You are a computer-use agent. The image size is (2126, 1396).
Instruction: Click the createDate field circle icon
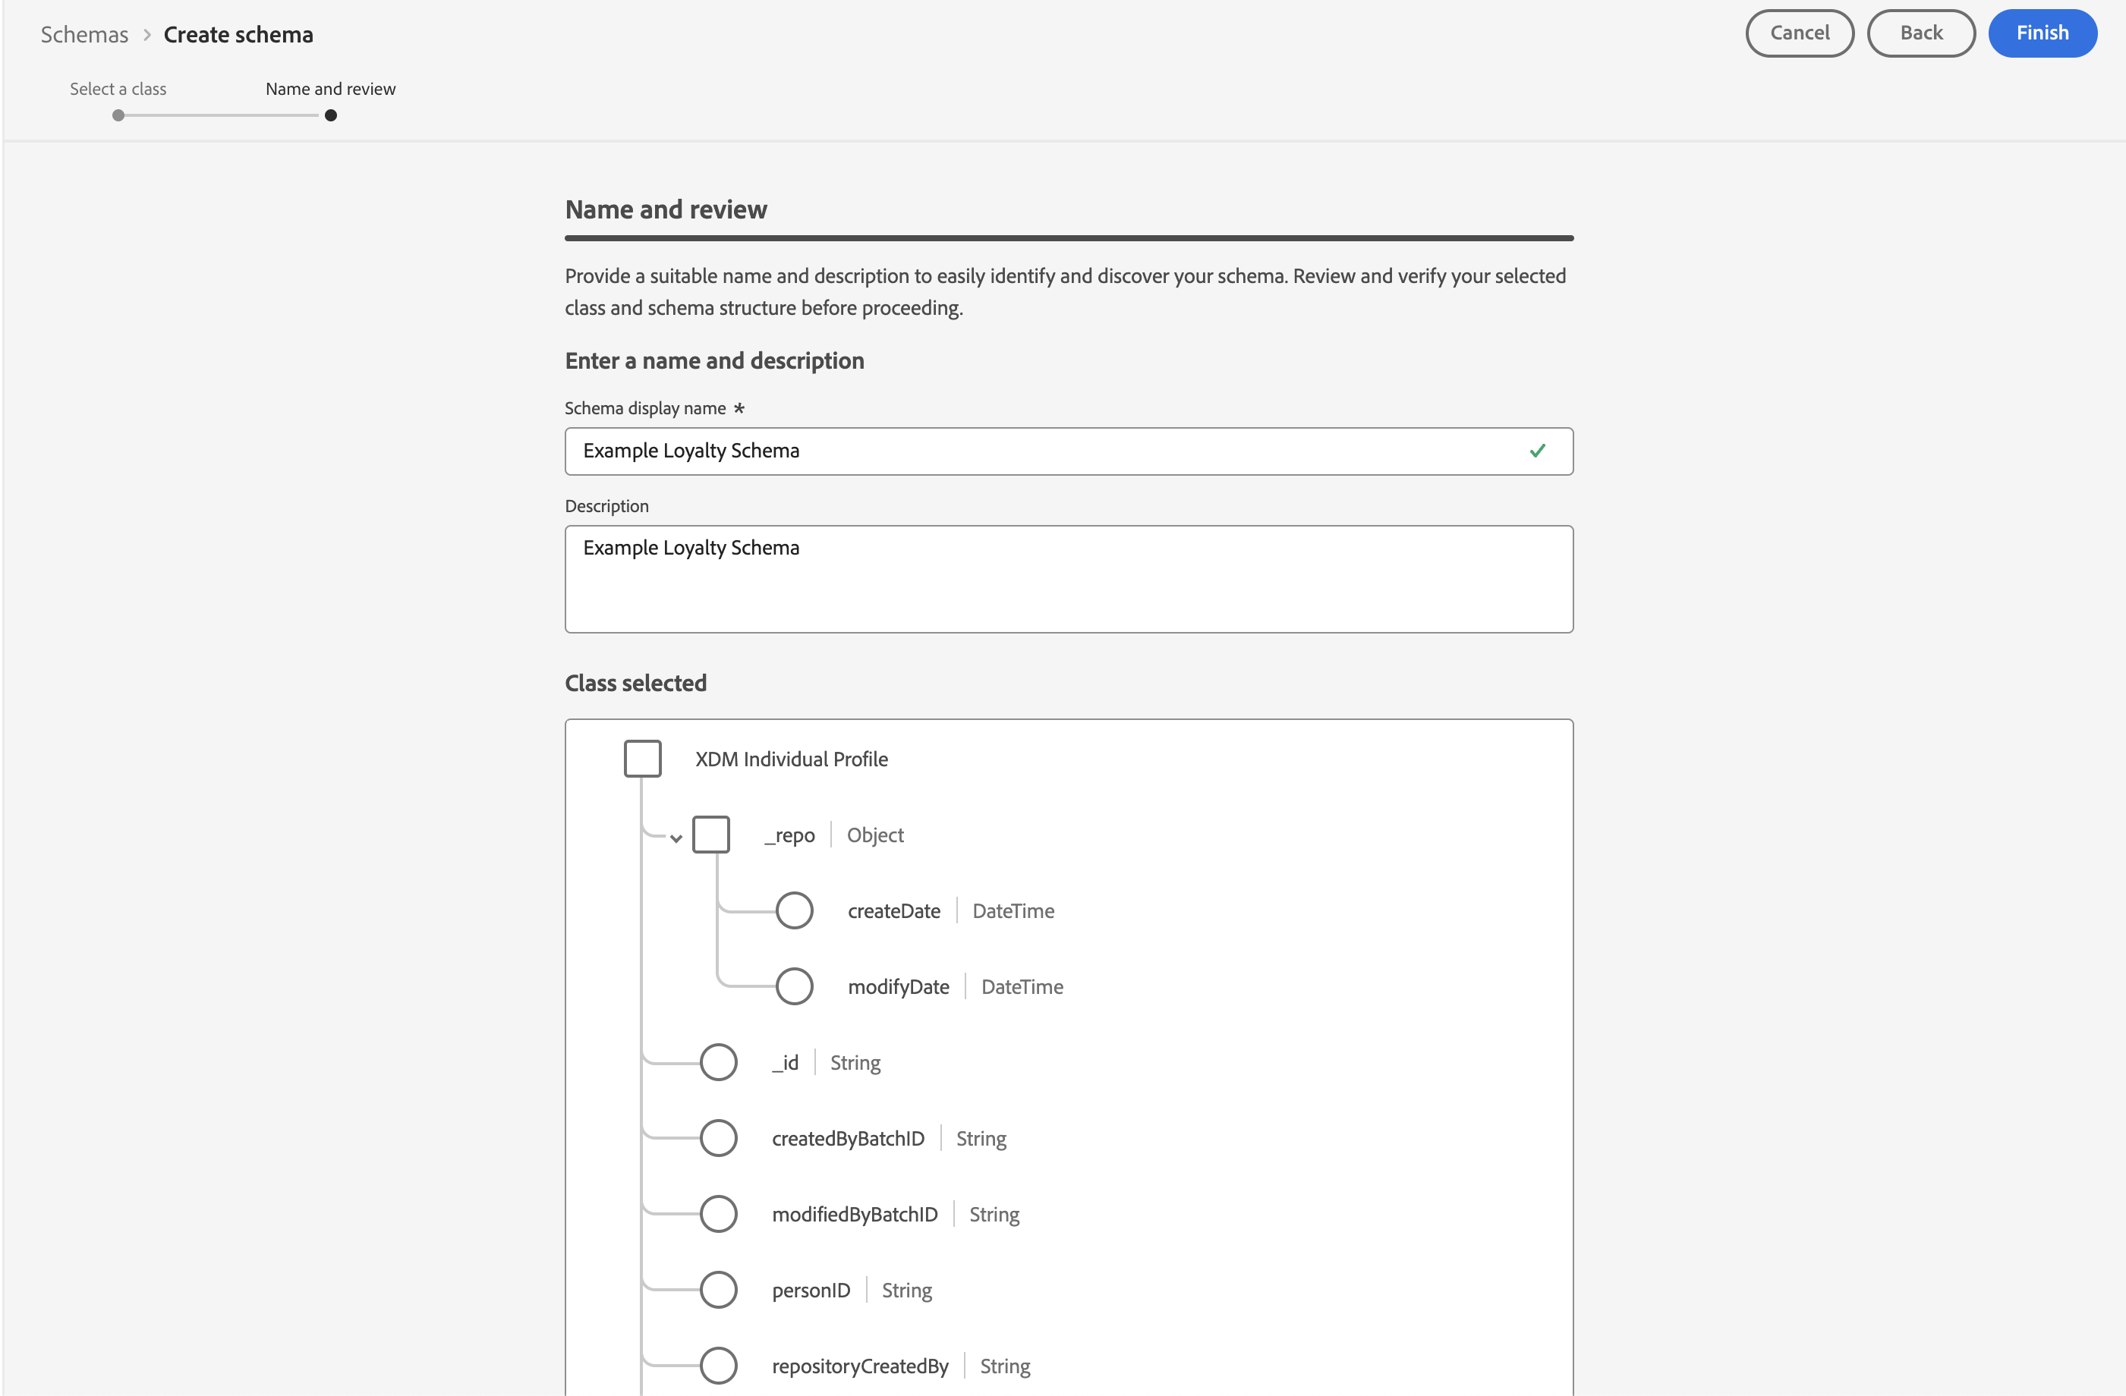point(793,910)
